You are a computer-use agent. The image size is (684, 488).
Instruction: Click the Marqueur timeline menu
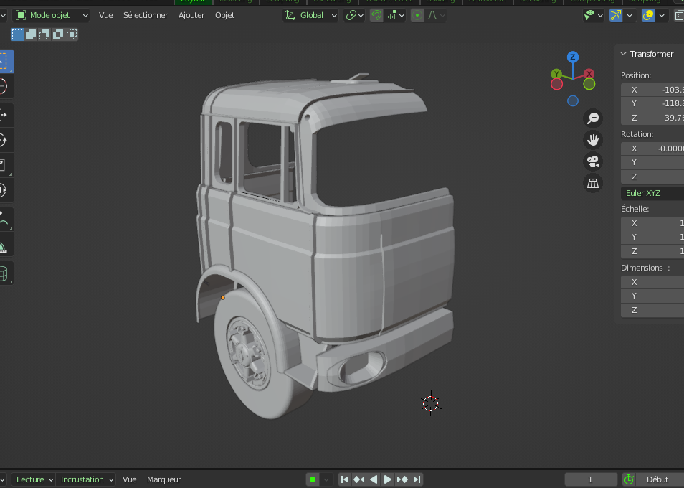click(x=163, y=479)
